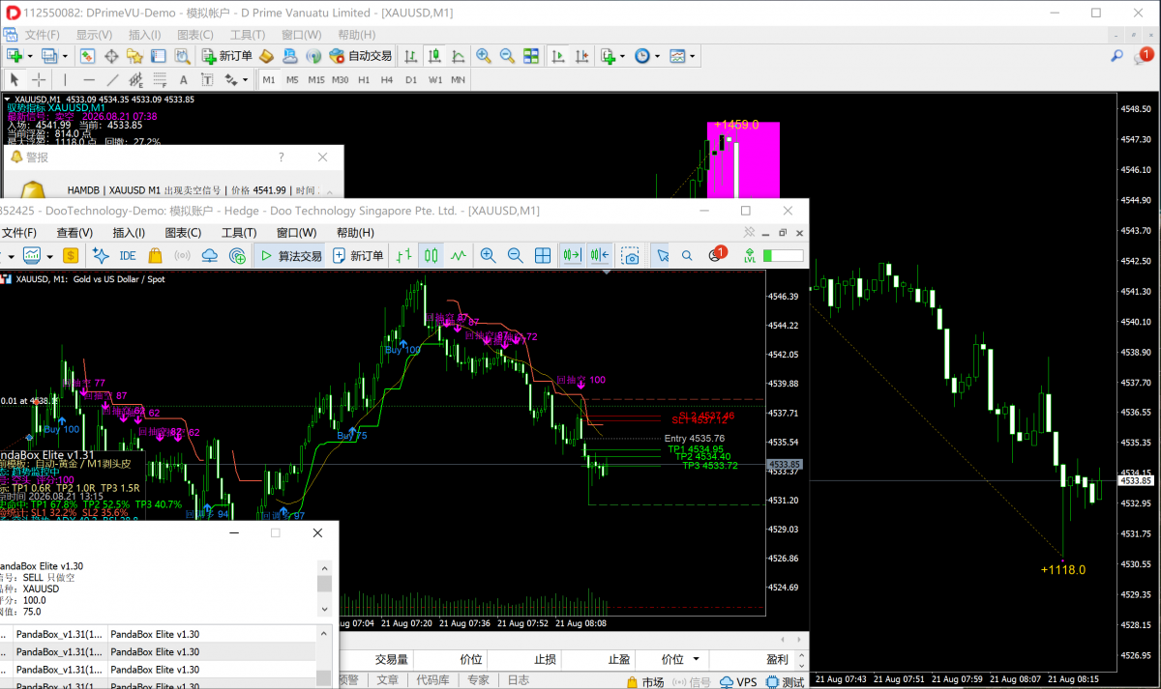Switch to 代码库 tab in Doo toolbox

[432, 680]
